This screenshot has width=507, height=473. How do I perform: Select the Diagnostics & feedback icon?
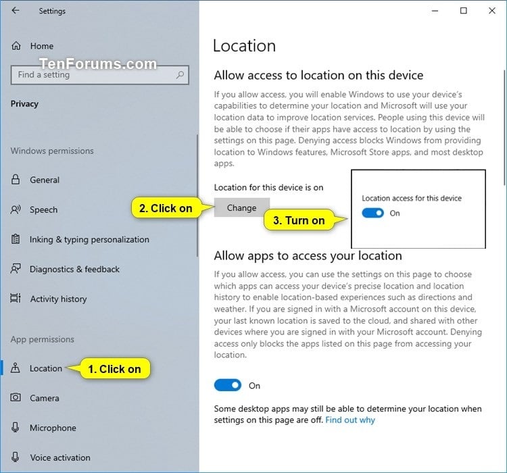[16, 269]
